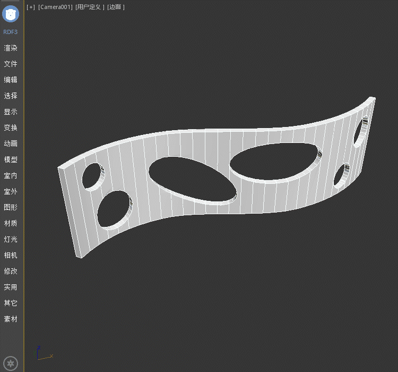The height and width of the screenshot is (372, 398).
Task: Open the 编辑 sidebar menu
Action: pos(11,80)
